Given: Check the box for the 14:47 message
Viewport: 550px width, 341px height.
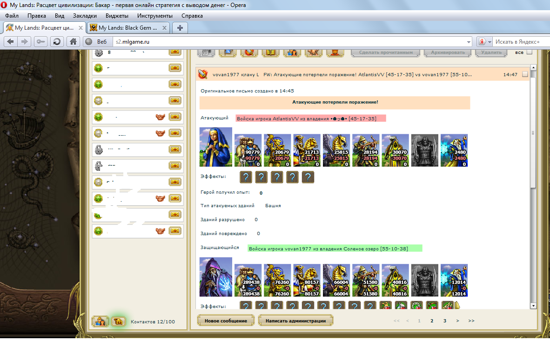Looking at the screenshot, I should coord(525,74).
